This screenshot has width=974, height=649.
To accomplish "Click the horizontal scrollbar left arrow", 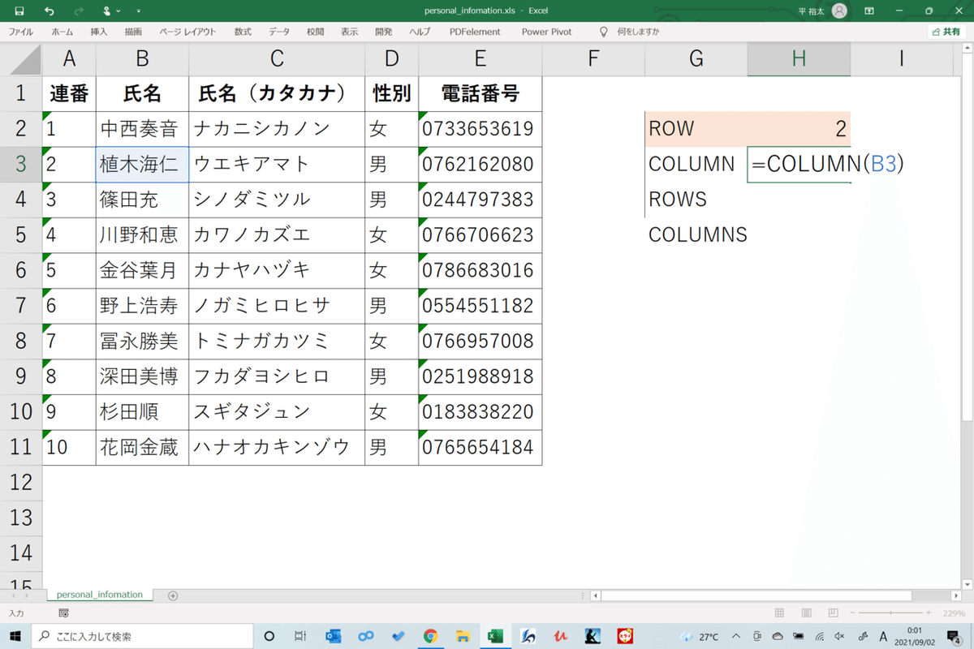I will [x=597, y=595].
